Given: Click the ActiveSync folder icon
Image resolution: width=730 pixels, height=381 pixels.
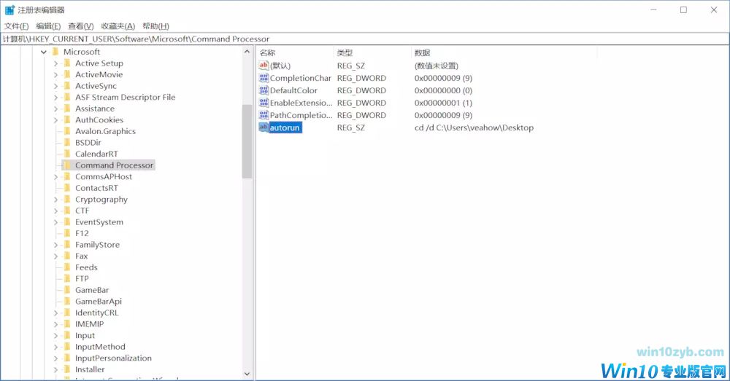Looking at the screenshot, I should click(x=67, y=85).
